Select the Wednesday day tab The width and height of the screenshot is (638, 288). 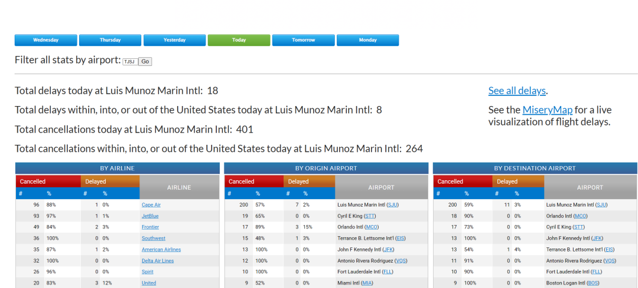tap(45, 40)
